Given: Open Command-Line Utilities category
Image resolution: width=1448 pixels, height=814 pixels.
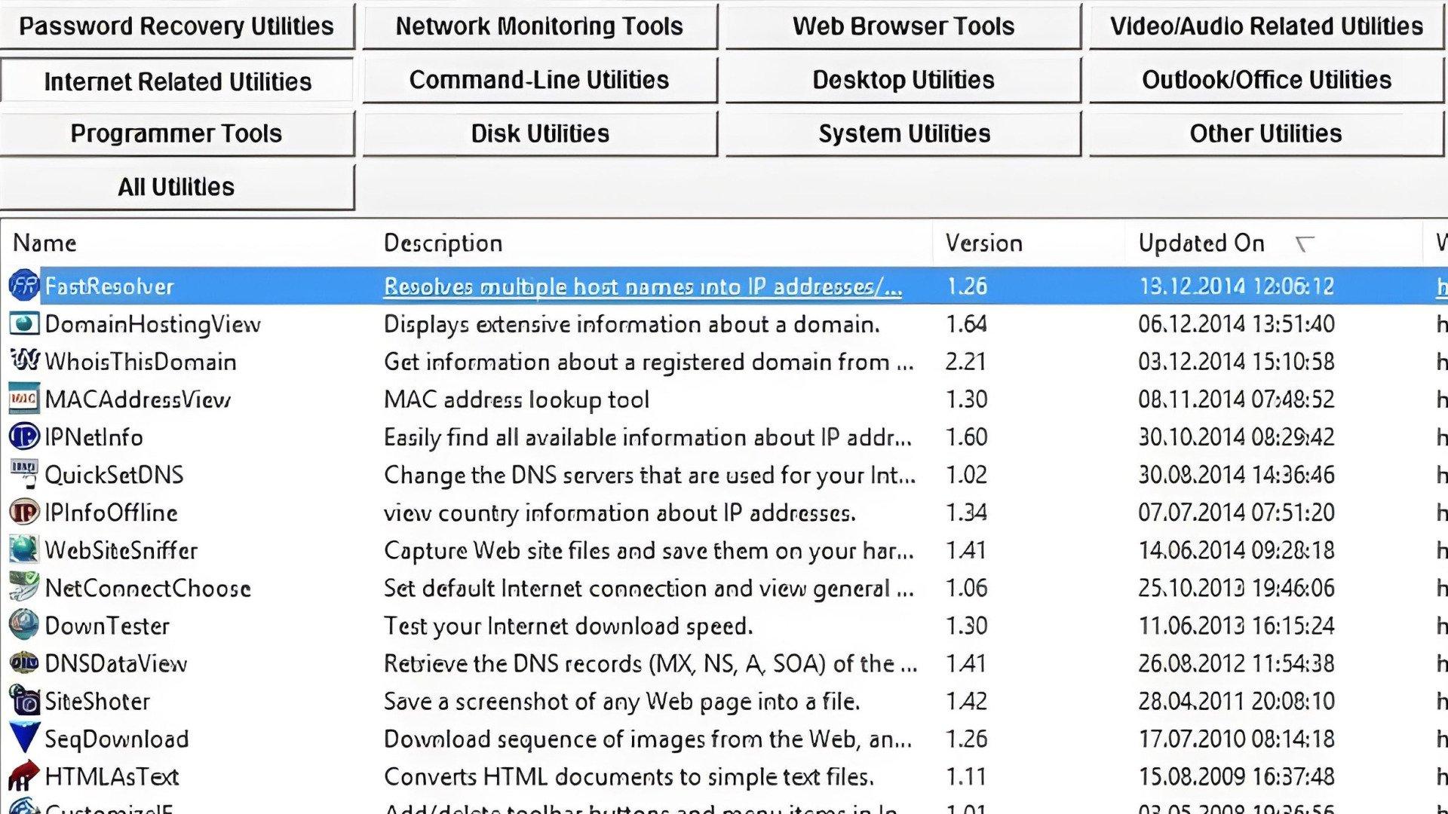Looking at the screenshot, I should tap(540, 80).
